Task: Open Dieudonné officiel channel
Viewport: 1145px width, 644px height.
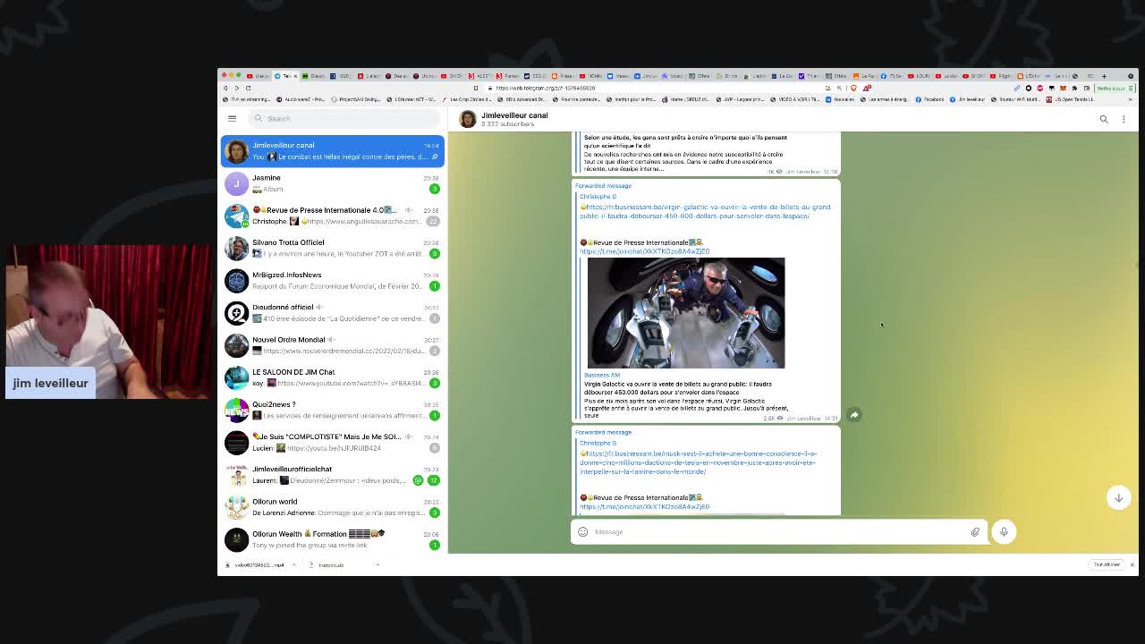Action: tap(332, 312)
